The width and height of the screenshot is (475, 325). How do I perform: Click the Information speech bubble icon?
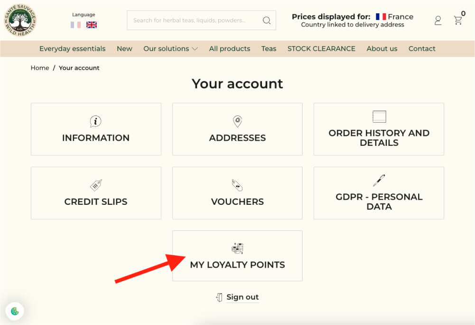[96, 121]
